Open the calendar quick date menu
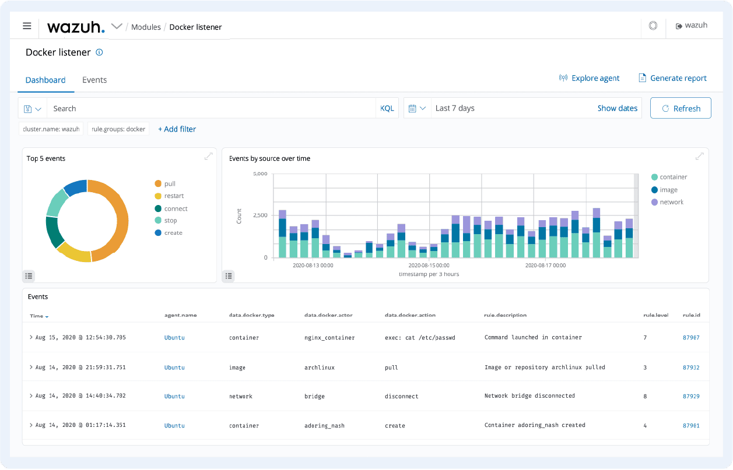Image resolution: width=733 pixels, height=470 pixels. click(x=417, y=109)
